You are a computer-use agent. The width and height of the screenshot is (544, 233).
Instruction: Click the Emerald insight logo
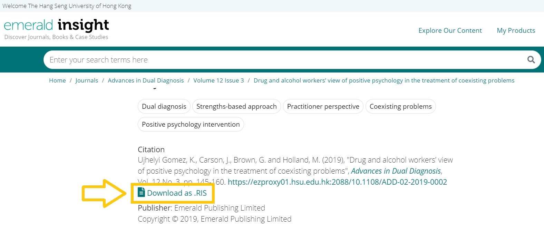(56, 25)
